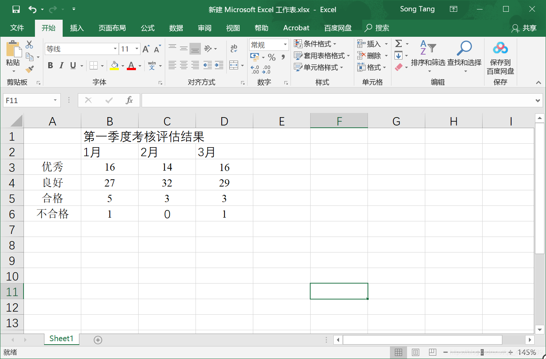This screenshot has height=359, width=546.
Task: Click the vertical scrollbar down arrow
Action: coord(540,329)
